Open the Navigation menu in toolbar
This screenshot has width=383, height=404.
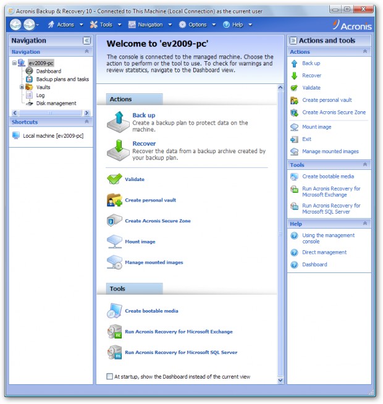[150, 25]
